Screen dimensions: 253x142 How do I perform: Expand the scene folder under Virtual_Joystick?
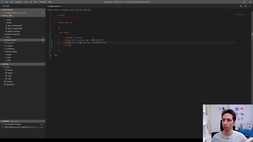[x=9, y=58]
